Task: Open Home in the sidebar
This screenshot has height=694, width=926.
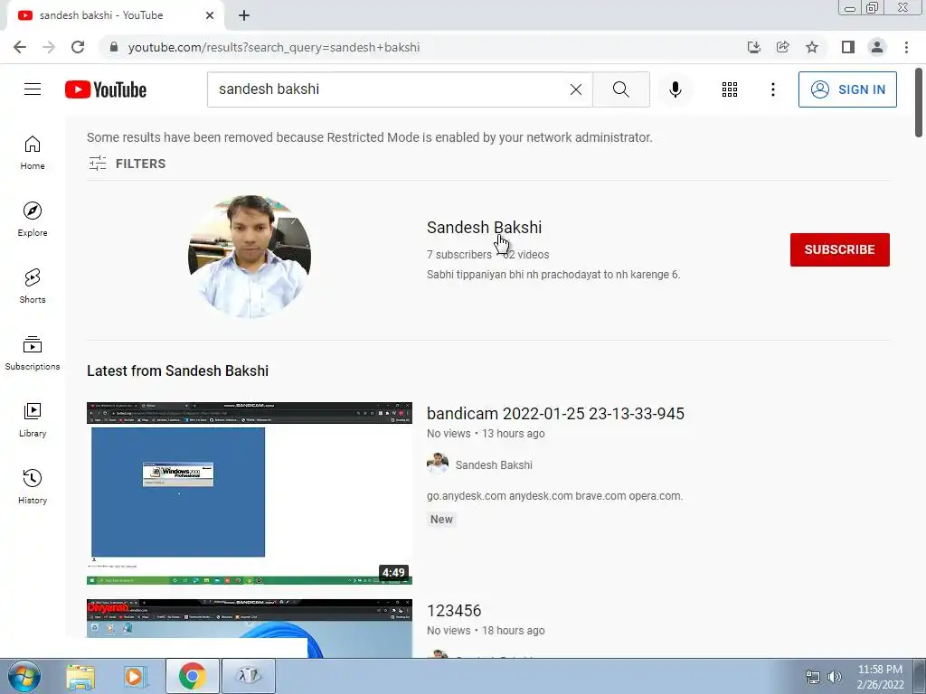Action: click(33, 153)
